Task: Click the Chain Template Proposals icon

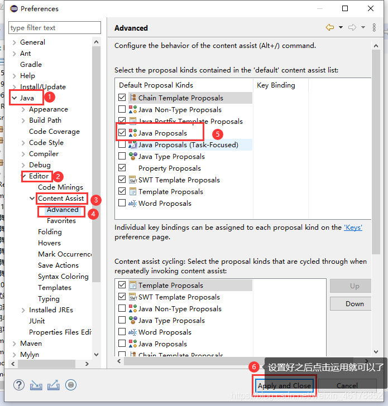Action: [133, 98]
